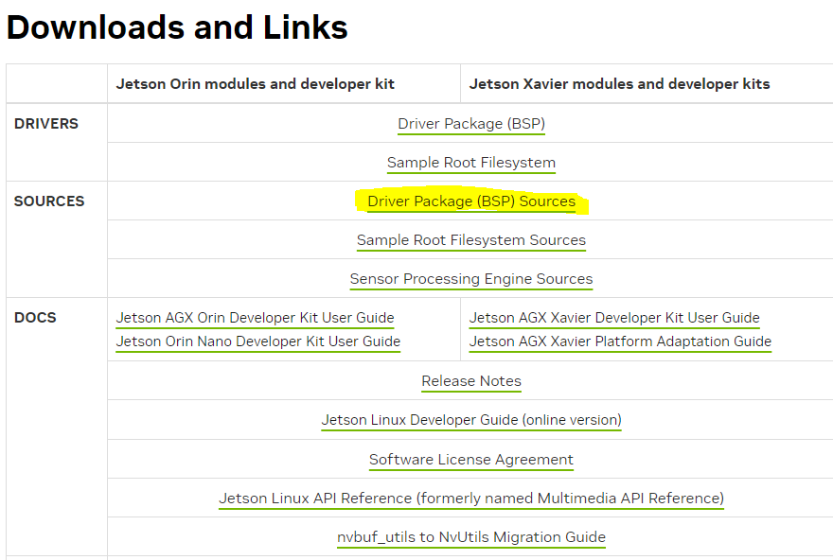833x560 pixels.
Task: Open the Driver Package (BSP) link
Action: pyautogui.click(x=471, y=124)
